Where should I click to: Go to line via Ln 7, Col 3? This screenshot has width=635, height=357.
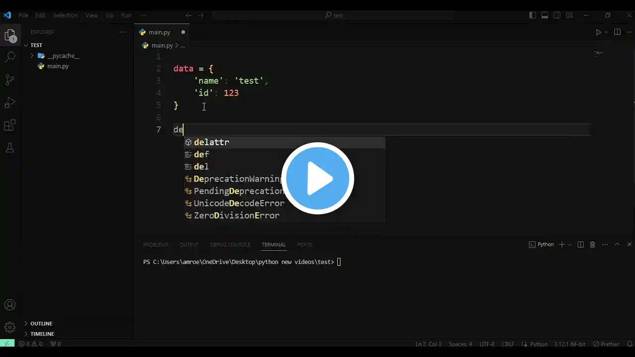click(430, 344)
